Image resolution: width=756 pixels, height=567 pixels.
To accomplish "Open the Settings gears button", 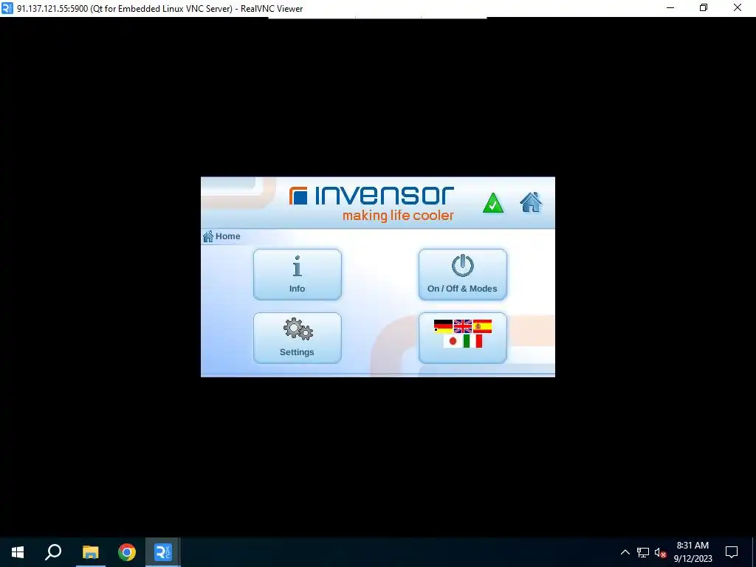I will pyautogui.click(x=297, y=338).
